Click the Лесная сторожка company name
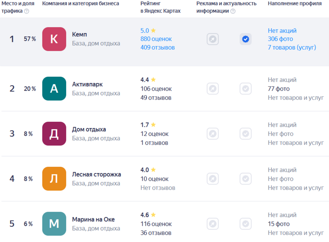329x242 pixels. coord(96,174)
